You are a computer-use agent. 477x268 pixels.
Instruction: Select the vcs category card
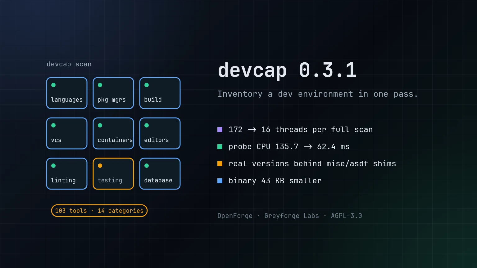67,133
